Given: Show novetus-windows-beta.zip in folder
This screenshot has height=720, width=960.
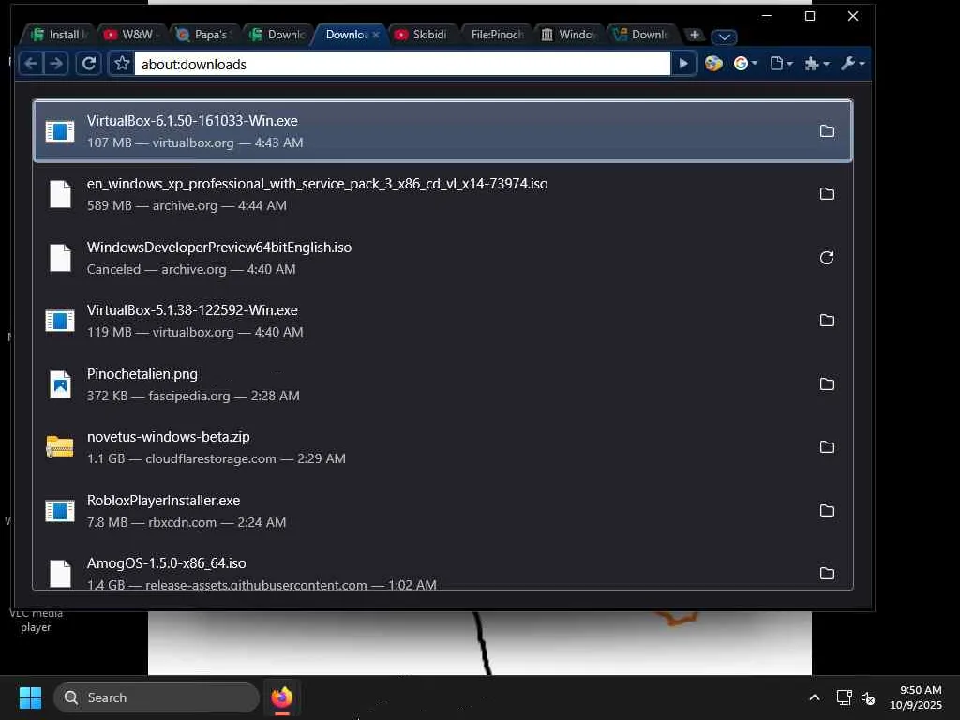Looking at the screenshot, I should pos(827,447).
